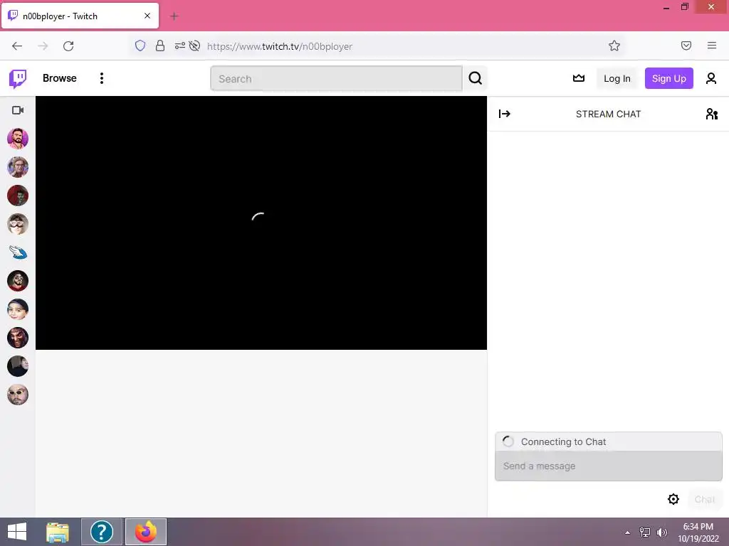Screen dimensions: 729x546
Task: Collapse the stream chat panel
Action: pyautogui.click(x=505, y=114)
